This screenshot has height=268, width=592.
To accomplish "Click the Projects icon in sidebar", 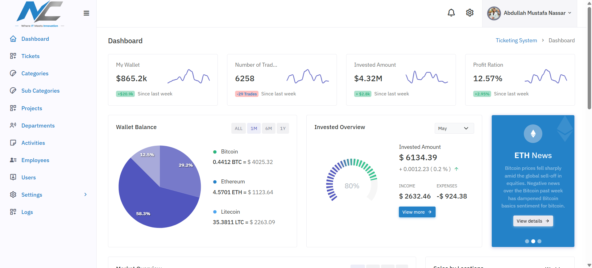I will (x=13, y=108).
